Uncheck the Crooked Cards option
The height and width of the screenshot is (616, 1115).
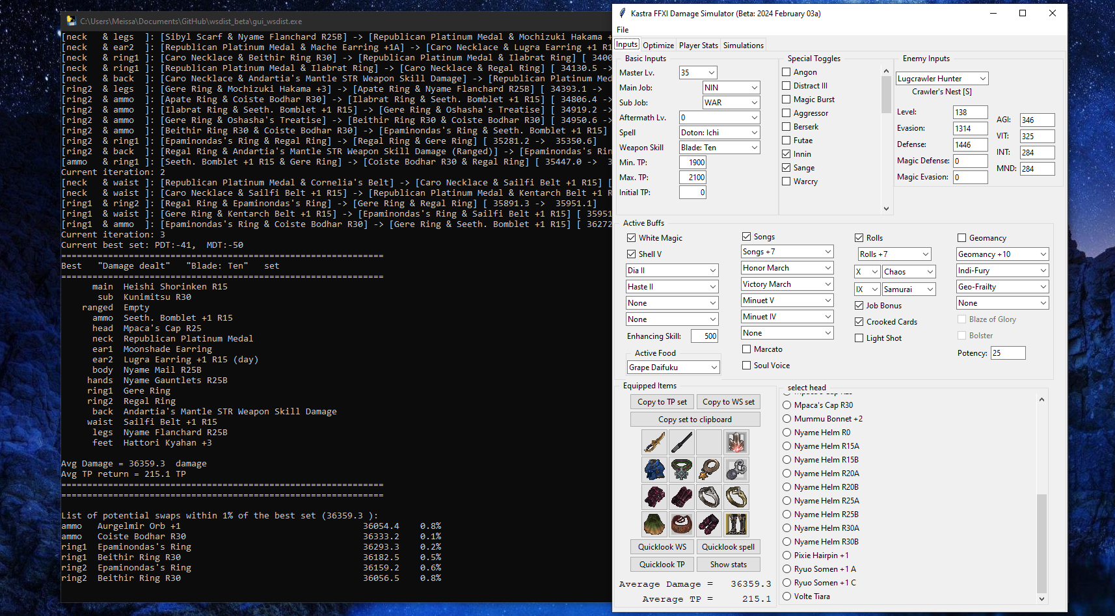click(859, 322)
